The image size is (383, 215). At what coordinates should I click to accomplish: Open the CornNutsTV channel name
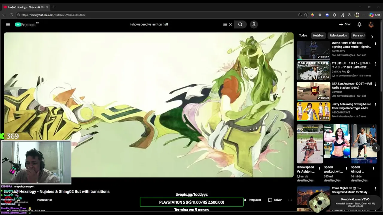pos(338,51)
